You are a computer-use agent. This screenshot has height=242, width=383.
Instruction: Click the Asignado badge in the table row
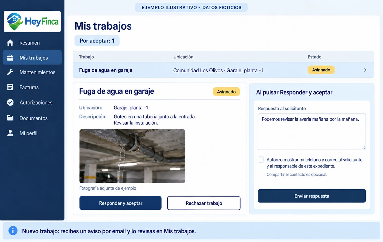click(321, 70)
